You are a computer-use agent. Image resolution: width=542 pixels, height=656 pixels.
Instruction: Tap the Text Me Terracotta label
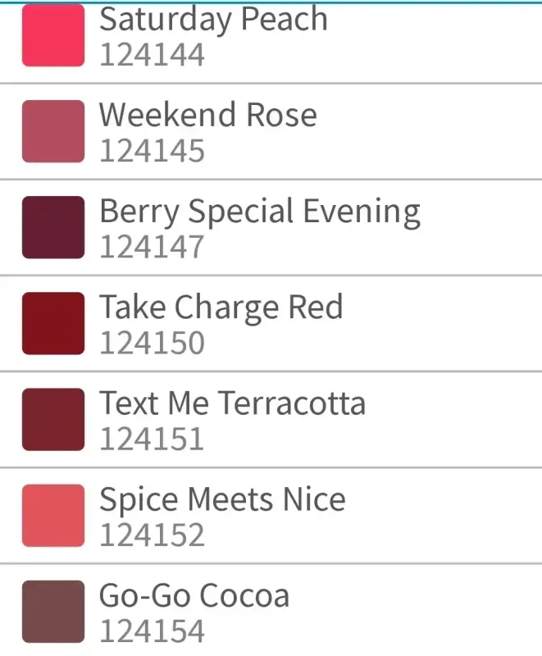tap(233, 403)
